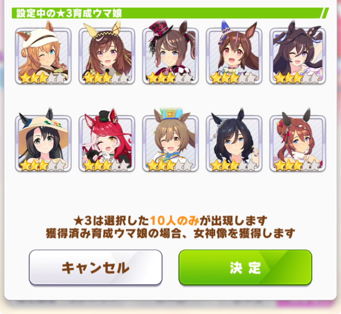Confirm with the green 決定 button
Image resolution: width=341 pixels, height=314 pixels.
(x=246, y=268)
